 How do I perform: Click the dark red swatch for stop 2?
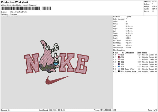tap(119, 57)
